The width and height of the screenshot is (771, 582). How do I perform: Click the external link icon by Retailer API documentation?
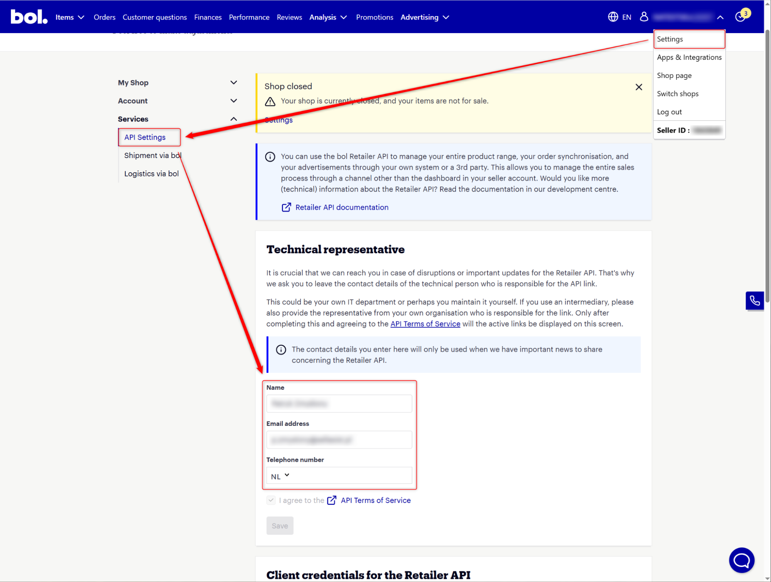286,207
